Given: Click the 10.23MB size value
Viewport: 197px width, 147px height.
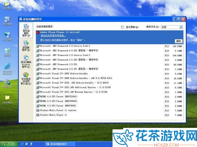Looking at the screenshot, I should point(178,78).
